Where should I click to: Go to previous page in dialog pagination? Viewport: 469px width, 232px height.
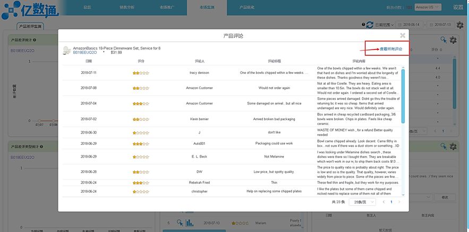[384, 202]
